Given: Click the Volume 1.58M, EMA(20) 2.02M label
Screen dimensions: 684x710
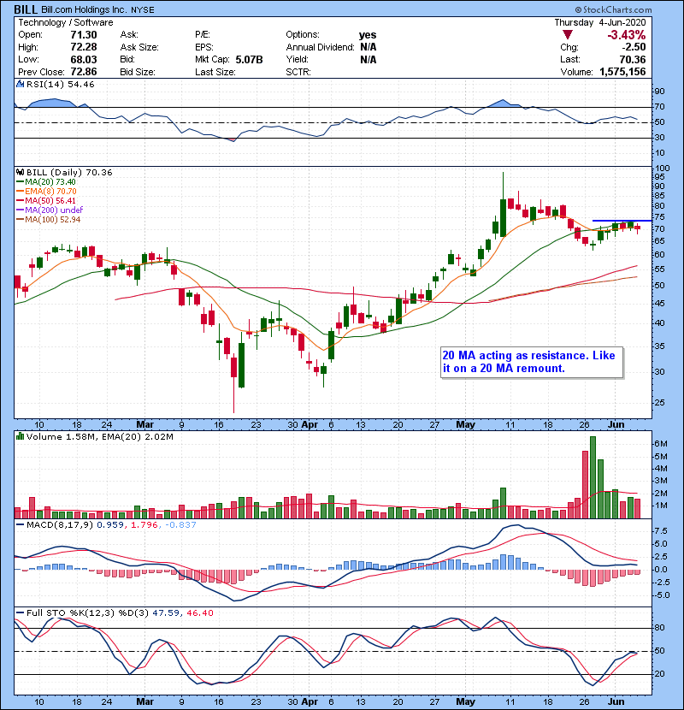Looking at the screenshot, I should pos(99,436).
